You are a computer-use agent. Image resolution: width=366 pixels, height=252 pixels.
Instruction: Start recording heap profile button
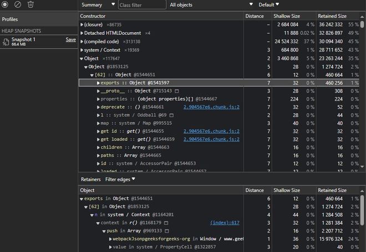(5, 4)
